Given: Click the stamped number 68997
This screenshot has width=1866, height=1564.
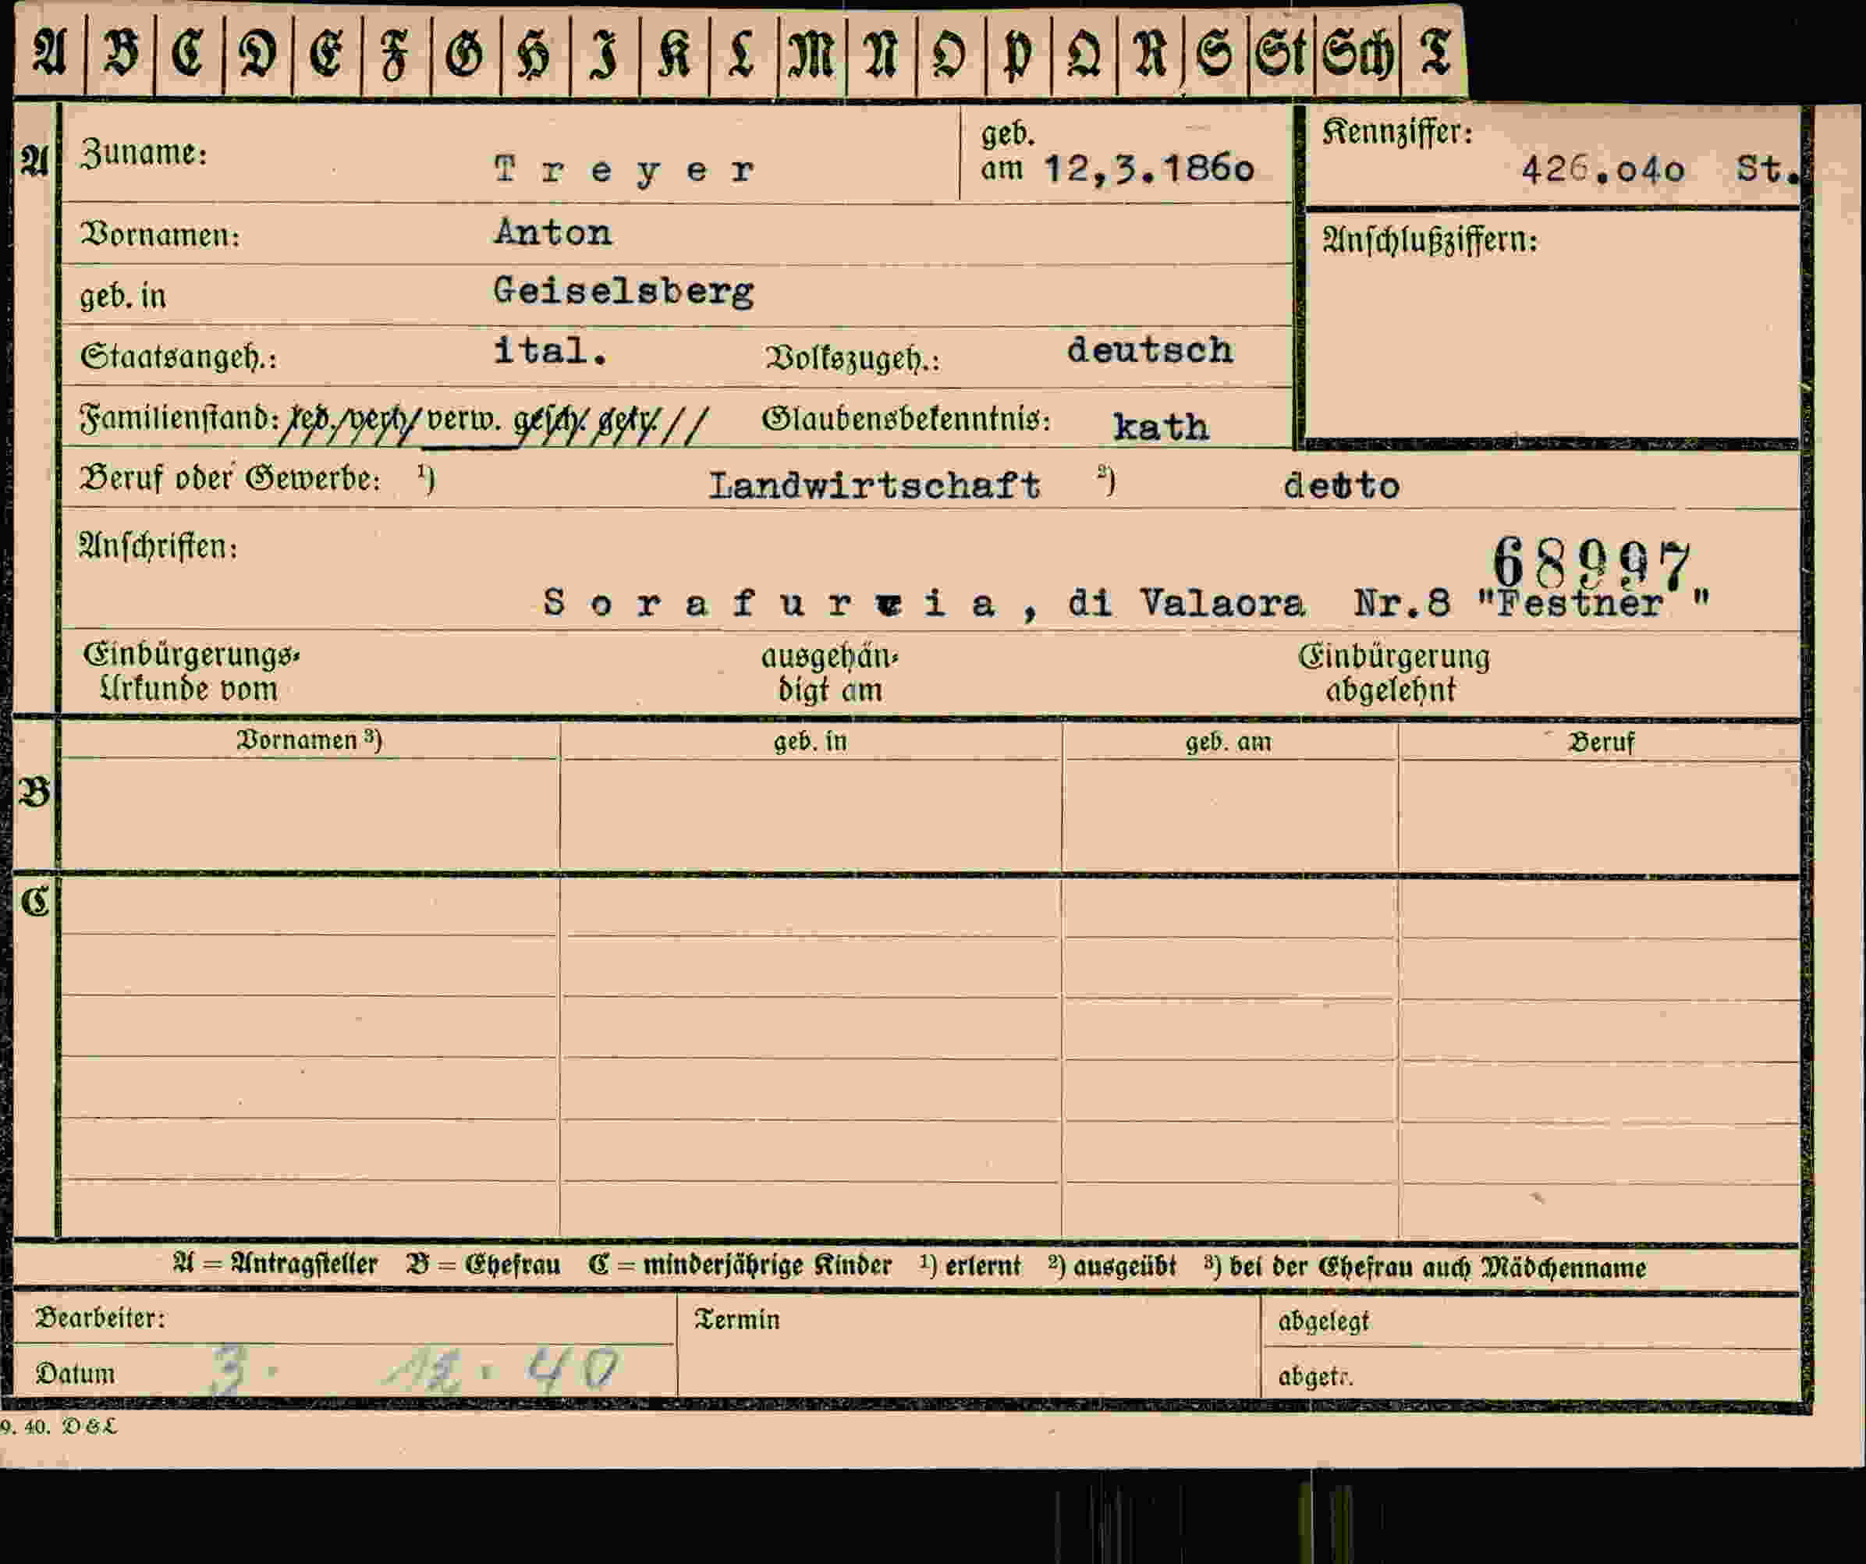Looking at the screenshot, I should pyautogui.click(x=1592, y=562).
